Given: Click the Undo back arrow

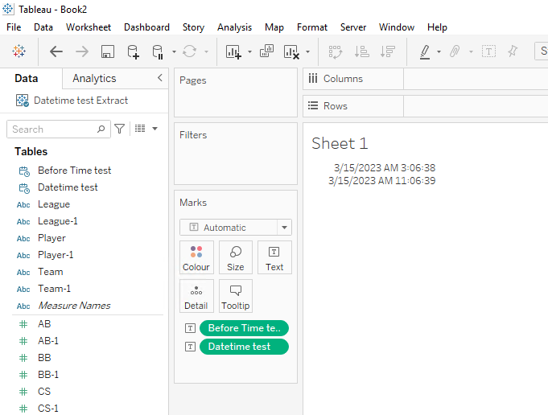Looking at the screenshot, I should pos(56,51).
